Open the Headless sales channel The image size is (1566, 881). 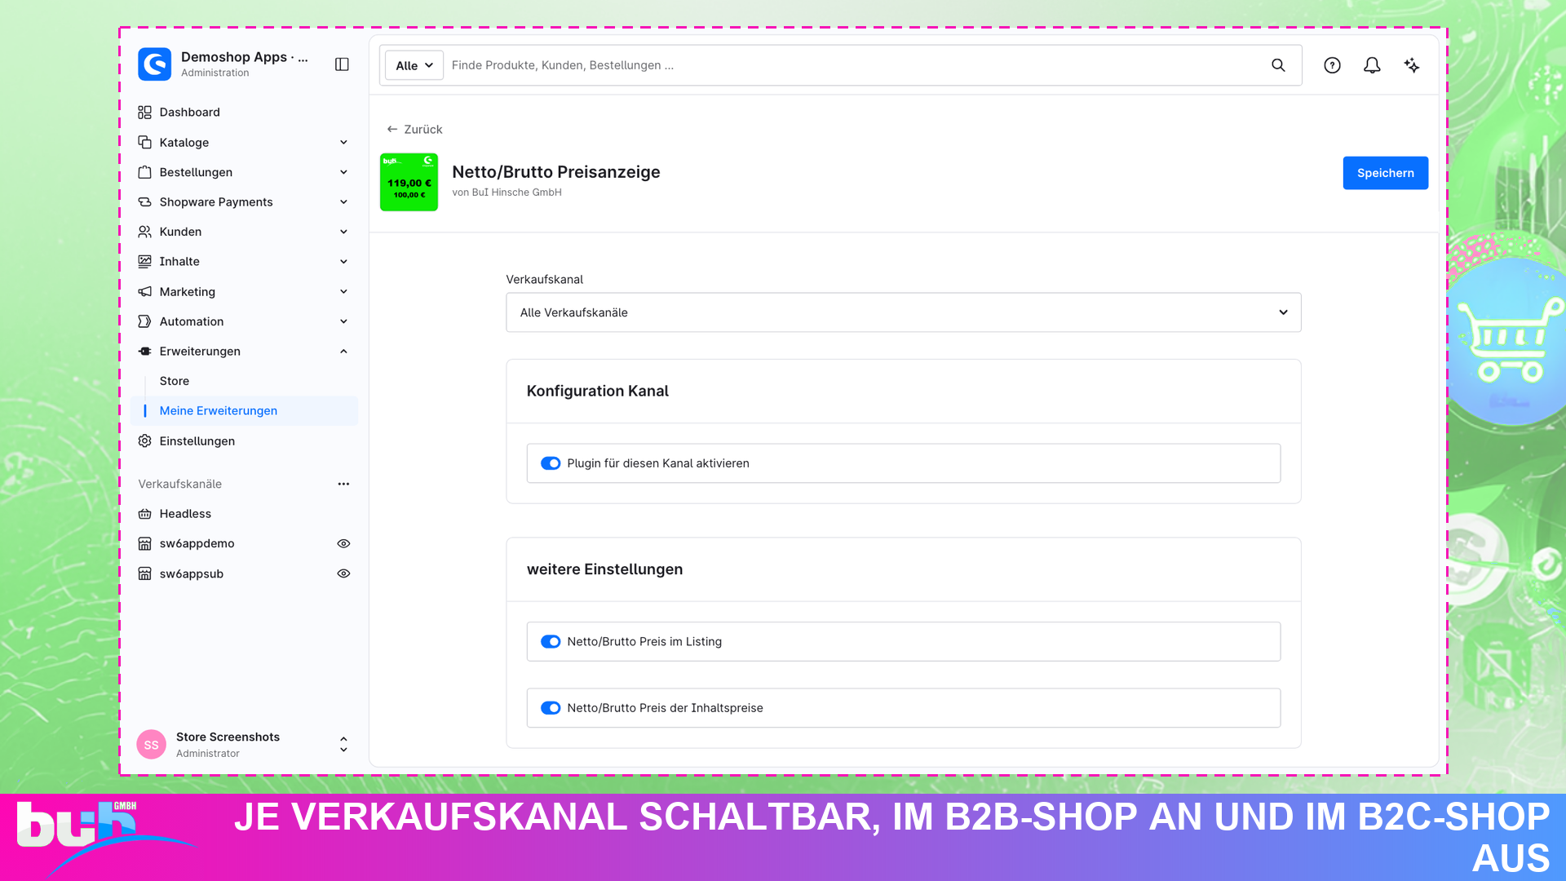(244, 514)
